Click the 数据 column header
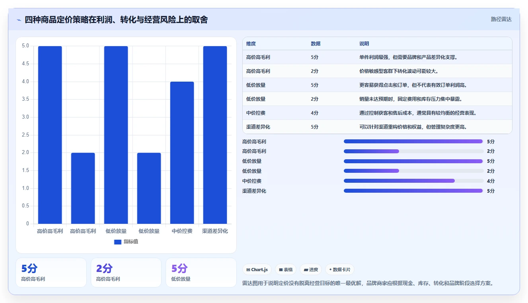This screenshot has width=528, height=303. (316, 44)
